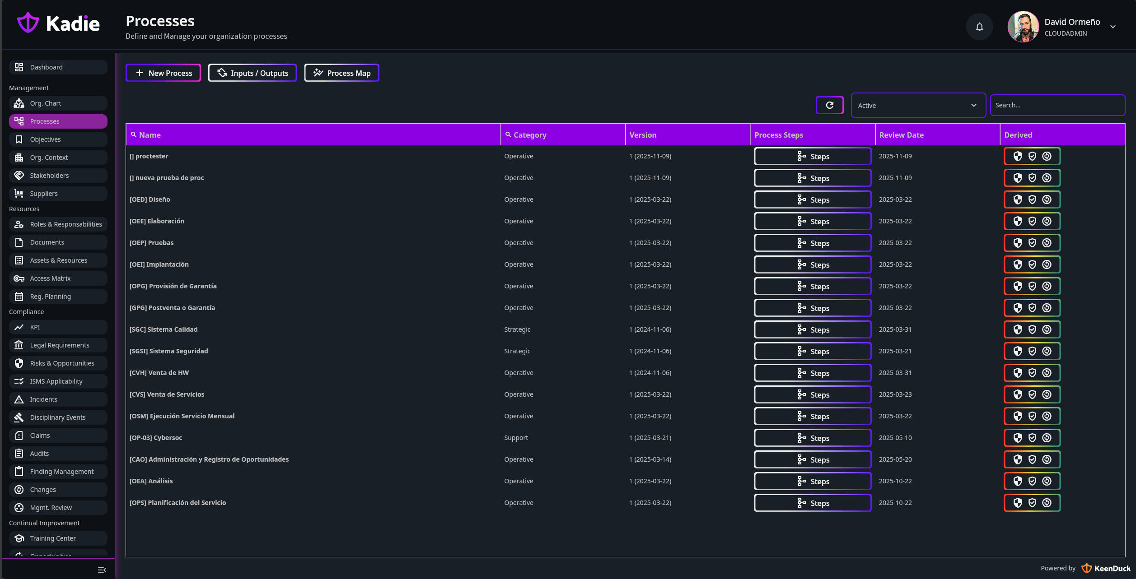Click the refresh table icon button

pyautogui.click(x=829, y=105)
